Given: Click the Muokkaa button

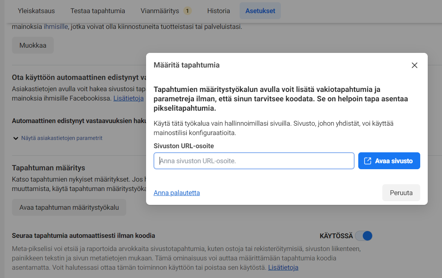Looking at the screenshot, I should [x=33, y=45].
